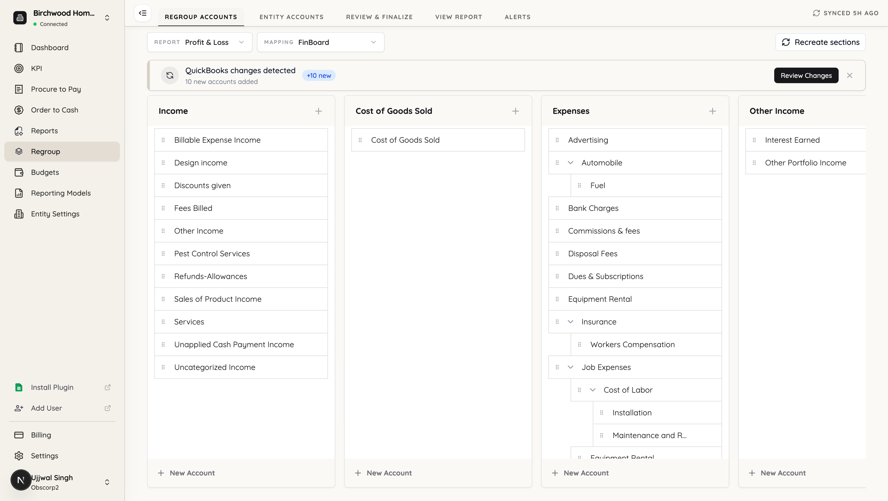This screenshot has height=501, width=888.
Task: Click the plus icon in Expenses header
Action: pyautogui.click(x=713, y=111)
